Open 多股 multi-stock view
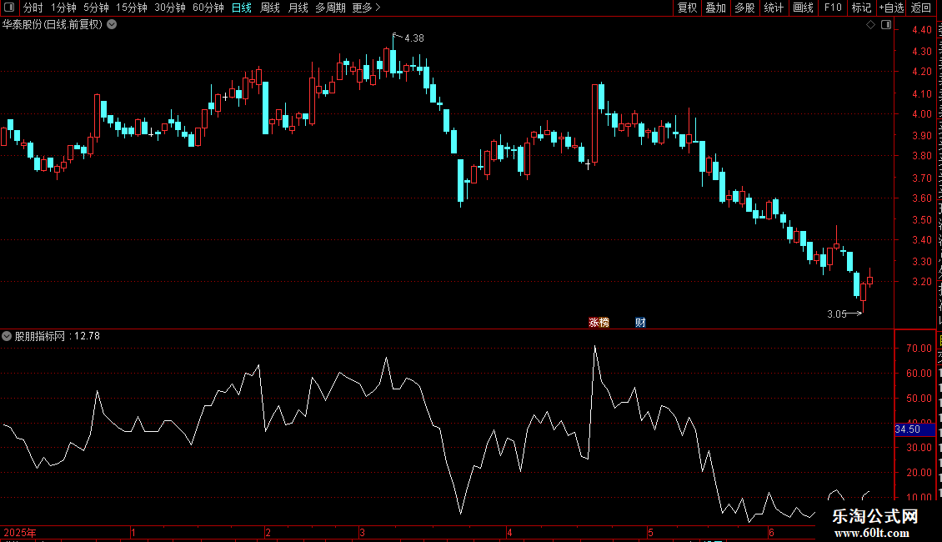The image size is (942, 542). click(744, 8)
